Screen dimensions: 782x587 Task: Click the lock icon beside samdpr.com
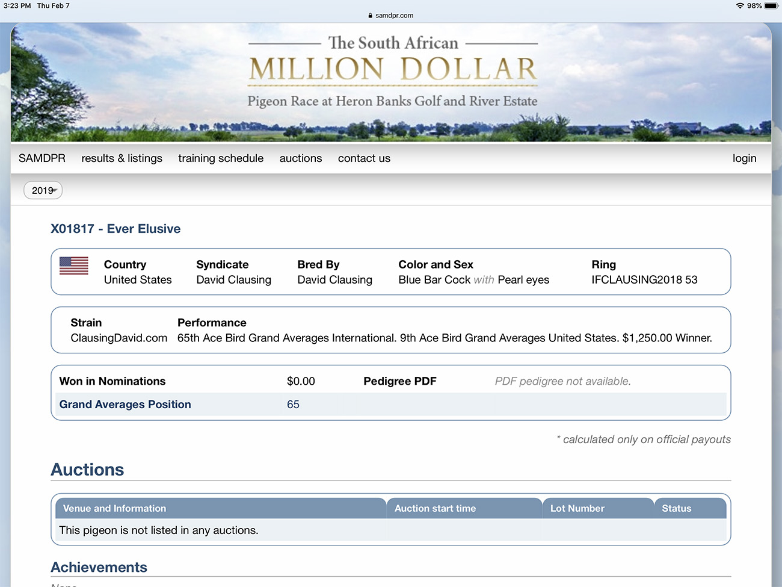tap(371, 16)
